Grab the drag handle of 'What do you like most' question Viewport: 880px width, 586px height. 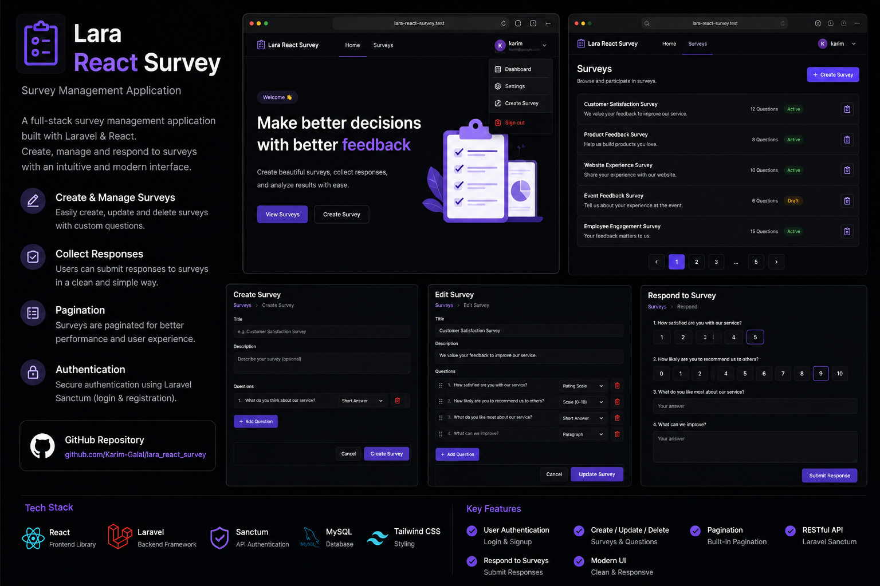pos(441,418)
